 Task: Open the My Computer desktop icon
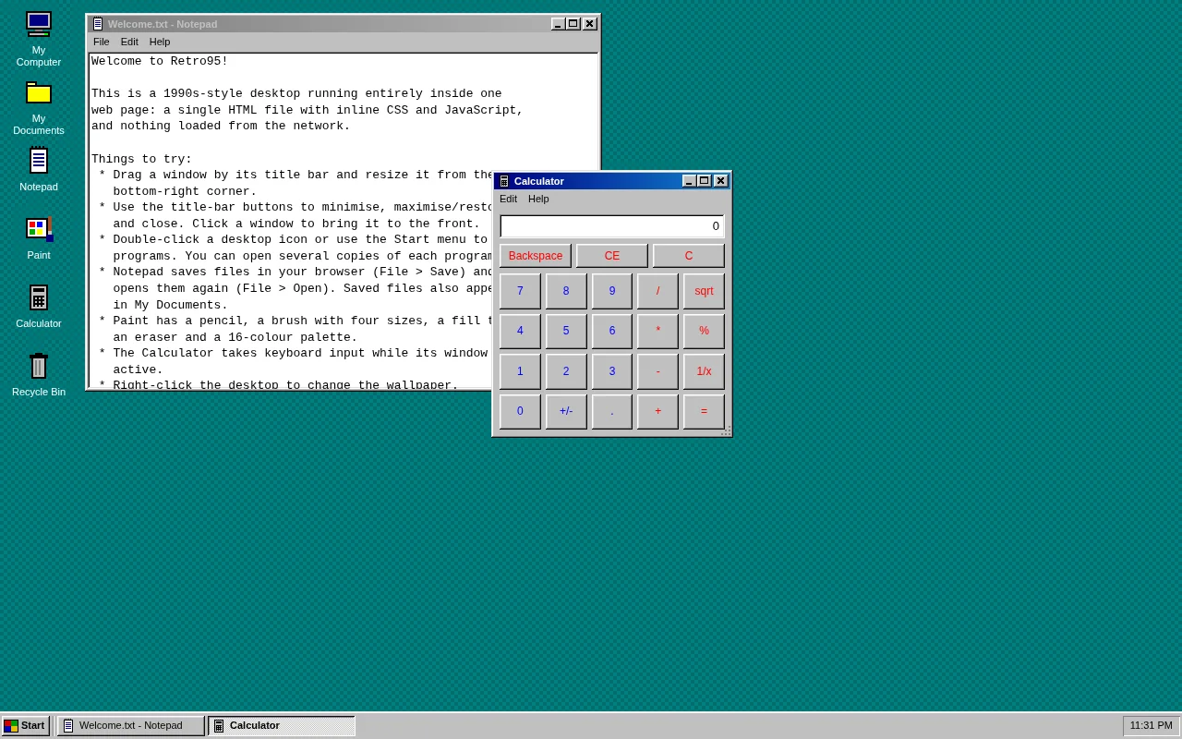(39, 39)
